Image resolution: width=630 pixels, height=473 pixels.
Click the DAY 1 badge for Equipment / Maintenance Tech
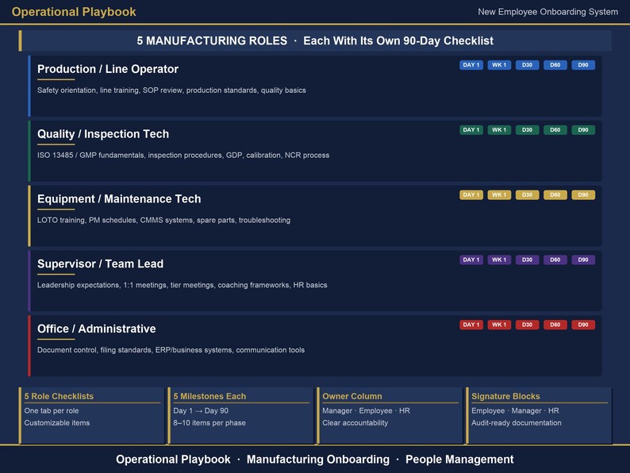click(471, 195)
